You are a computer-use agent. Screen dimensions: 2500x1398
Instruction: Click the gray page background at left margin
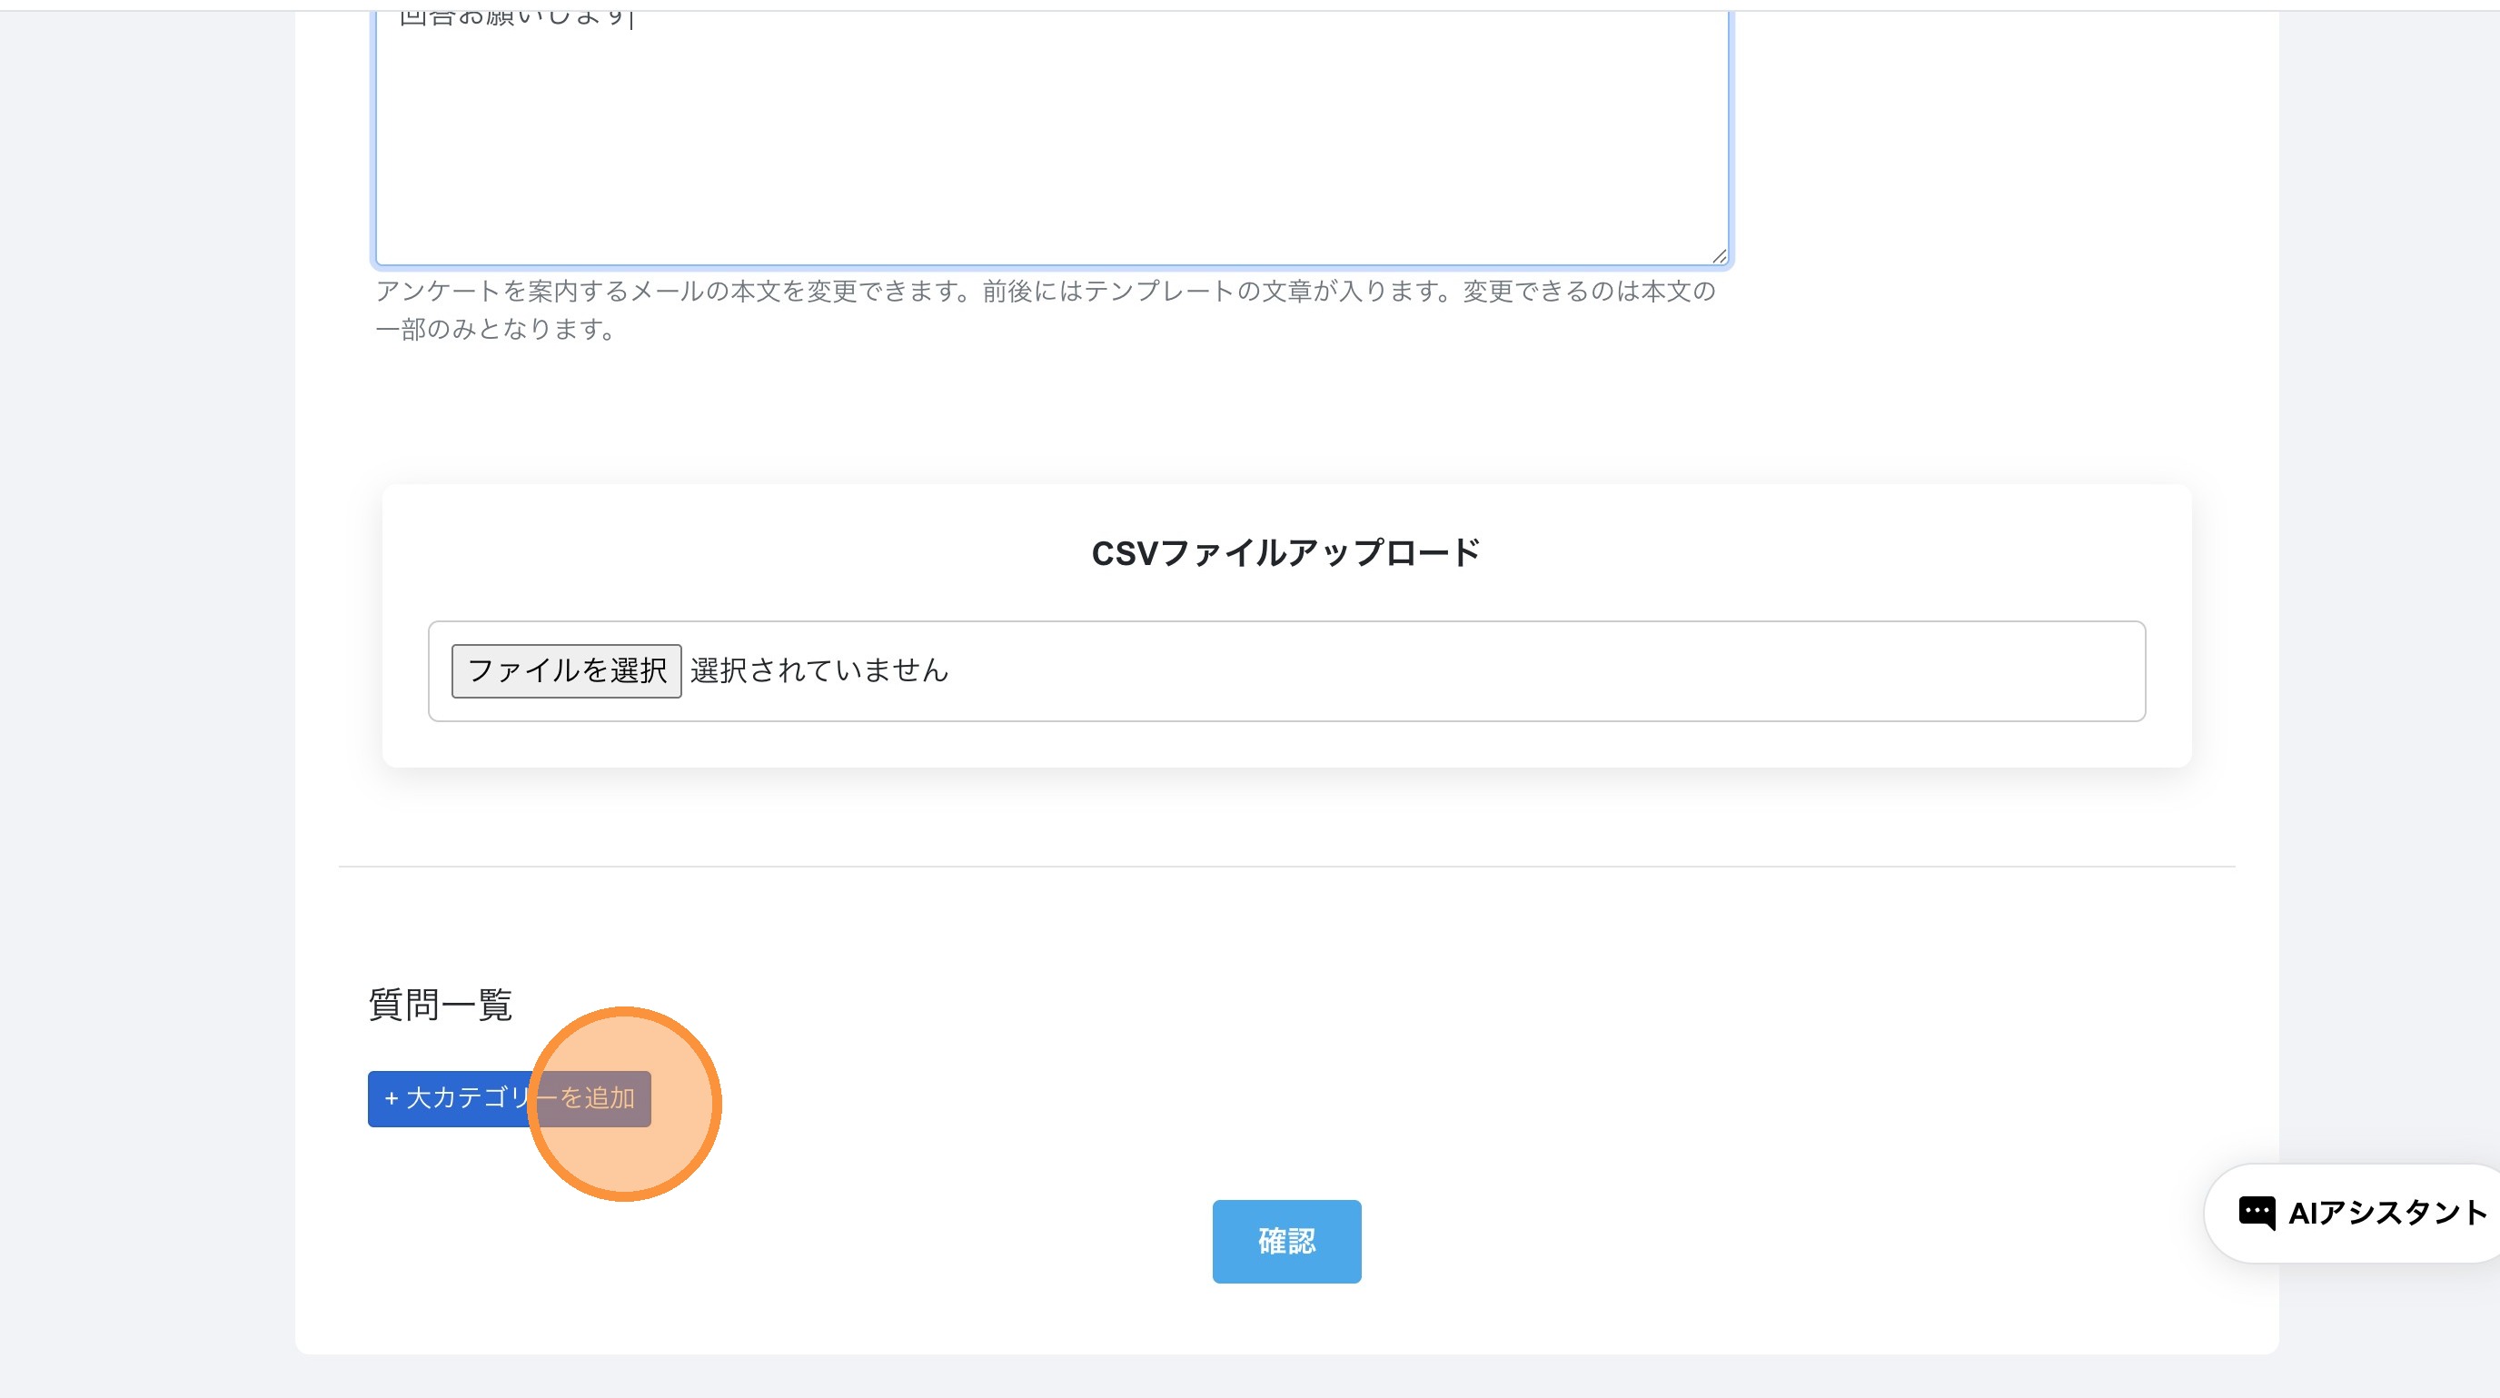click(145, 679)
